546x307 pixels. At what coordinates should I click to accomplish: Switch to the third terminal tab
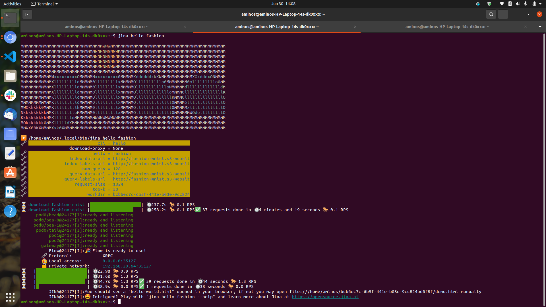pyautogui.click(x=447, y=27)
